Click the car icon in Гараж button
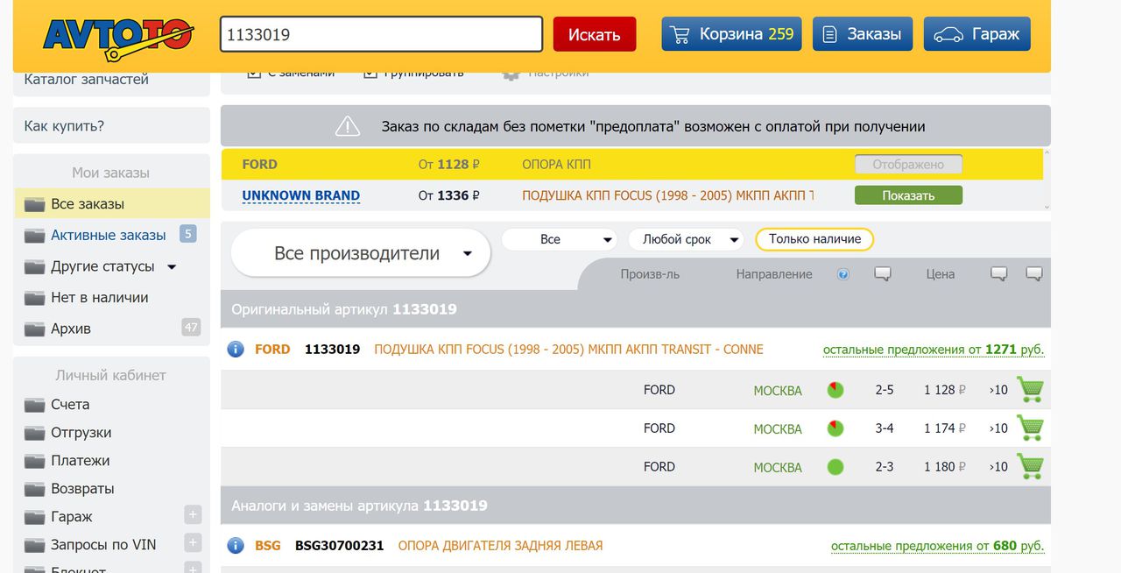This screenshot has height=573, width=1121. point(948,35)
